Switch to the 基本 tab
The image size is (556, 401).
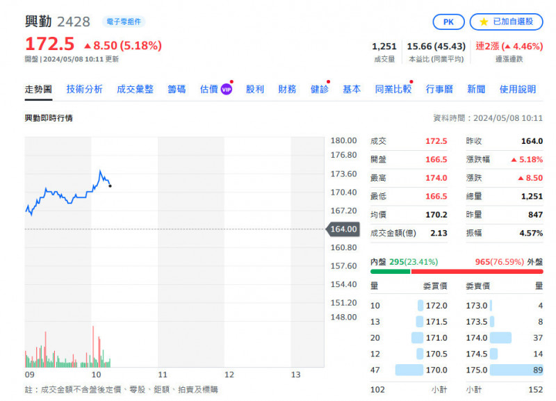click(352, 90)
